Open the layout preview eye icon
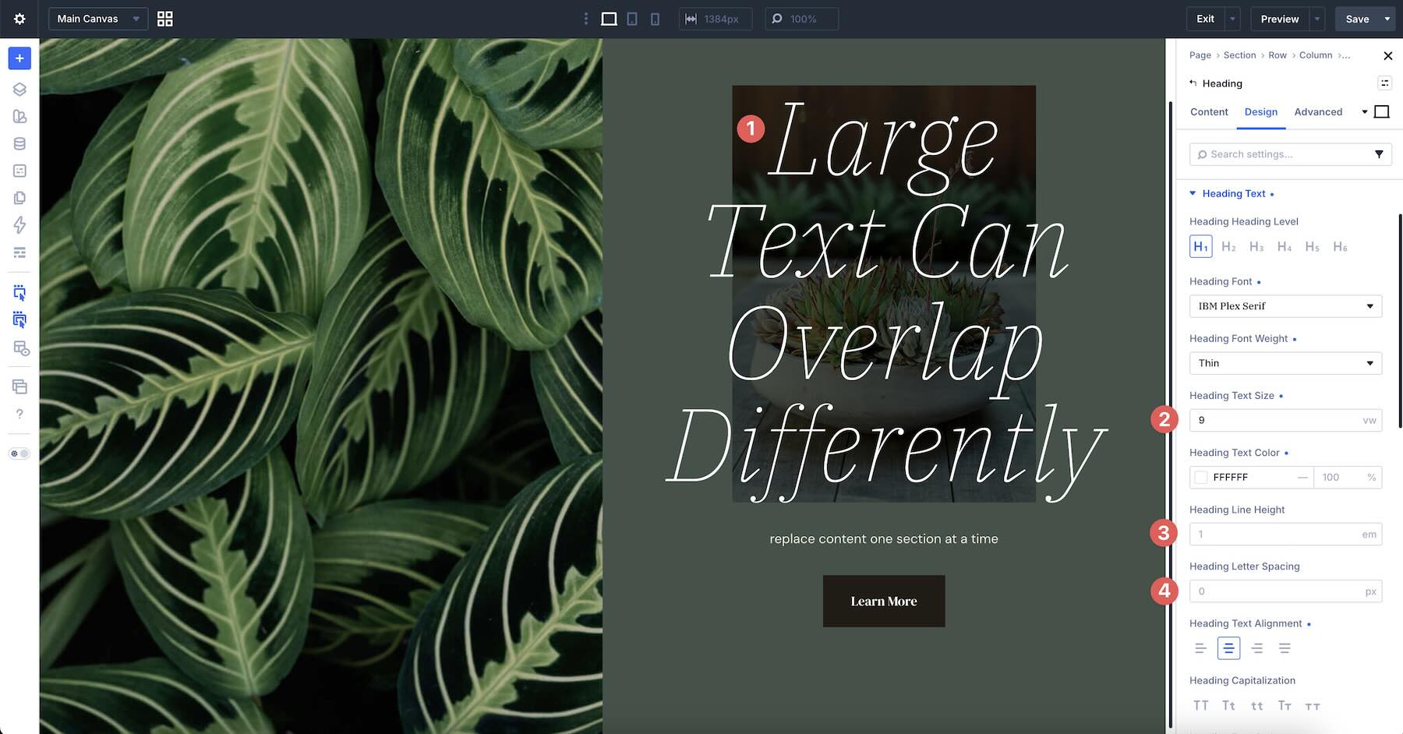This screenshot has width=1403, height=734. coord(20,348)
